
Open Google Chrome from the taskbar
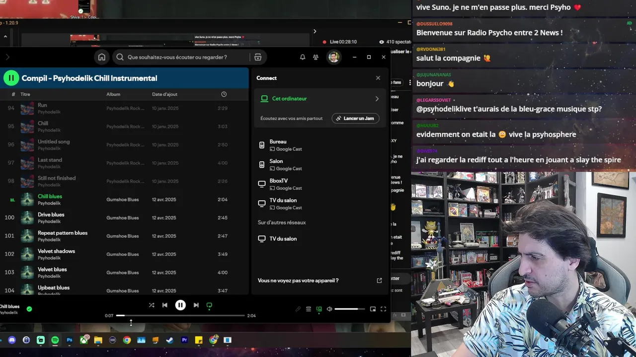(x=127, y=340)
